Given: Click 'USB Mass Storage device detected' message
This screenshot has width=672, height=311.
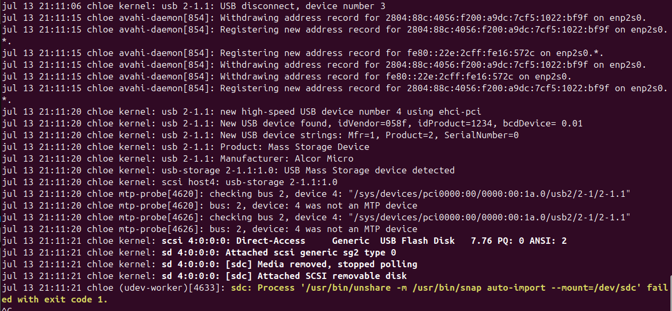Looking at the screenshot, I should pyautogui.click(x=369, y=171).
